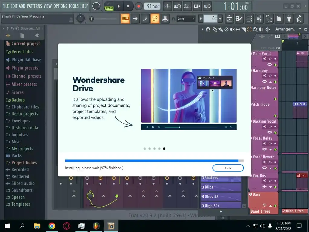Viewport: 309px width, 232px height.
Task: Open the browser view toolbar icon
Action: pos(269,18)
